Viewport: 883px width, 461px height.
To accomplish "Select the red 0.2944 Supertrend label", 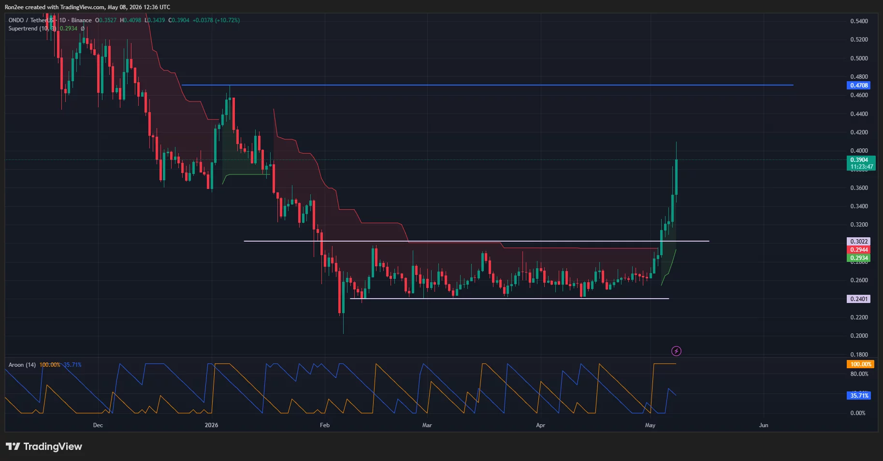I will pos(859,250).
